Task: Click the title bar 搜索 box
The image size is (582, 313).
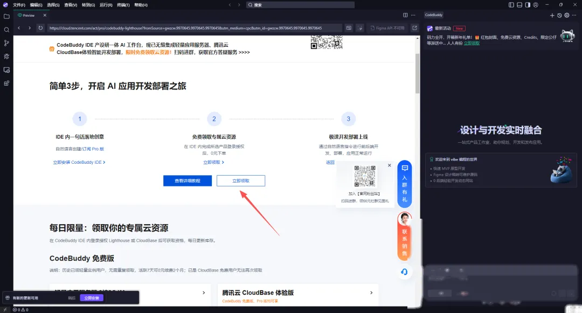Action: coord(300,5)
